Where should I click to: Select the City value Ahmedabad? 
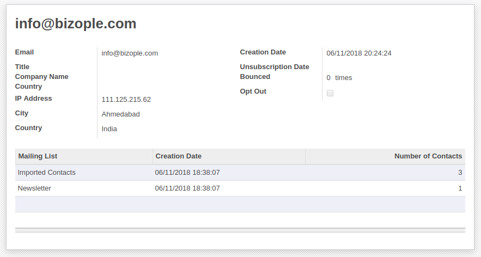[120, 114]
